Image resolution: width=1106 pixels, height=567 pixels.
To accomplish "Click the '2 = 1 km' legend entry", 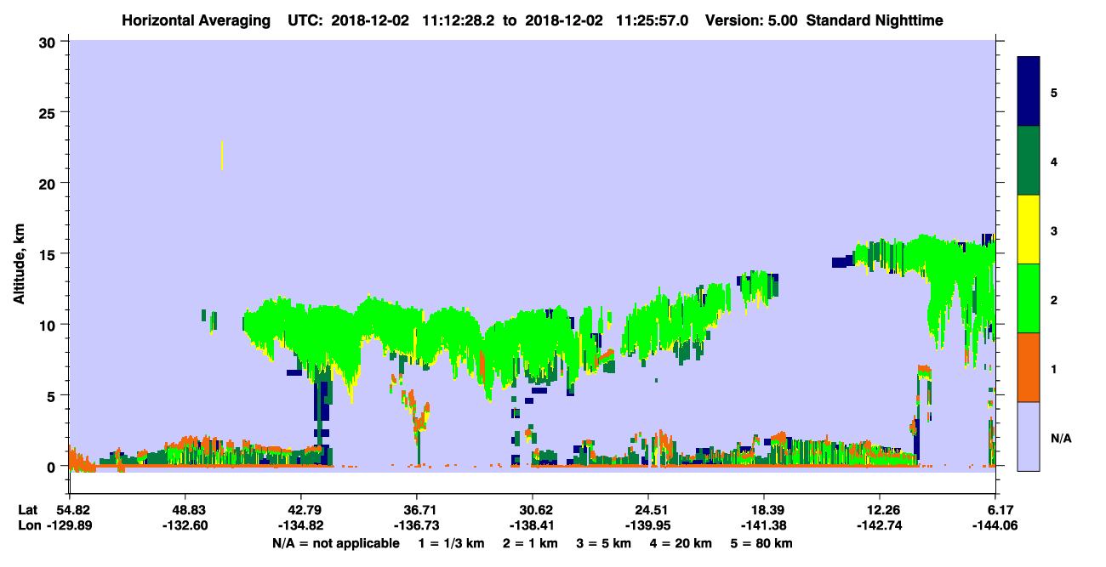I will click(x=529, y=543).
